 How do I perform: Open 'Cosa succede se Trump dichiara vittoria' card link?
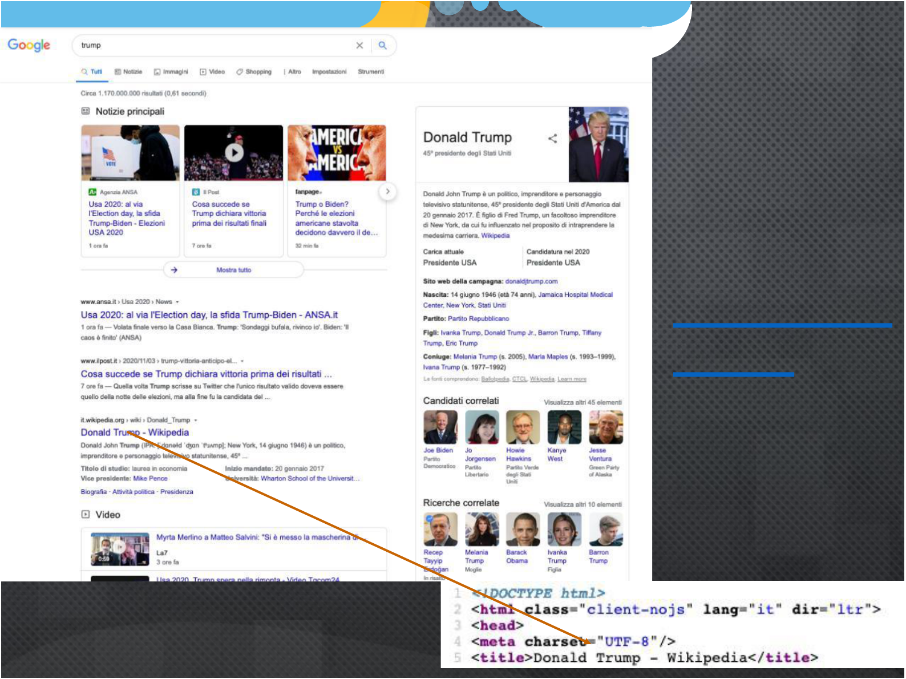(229, 213)
